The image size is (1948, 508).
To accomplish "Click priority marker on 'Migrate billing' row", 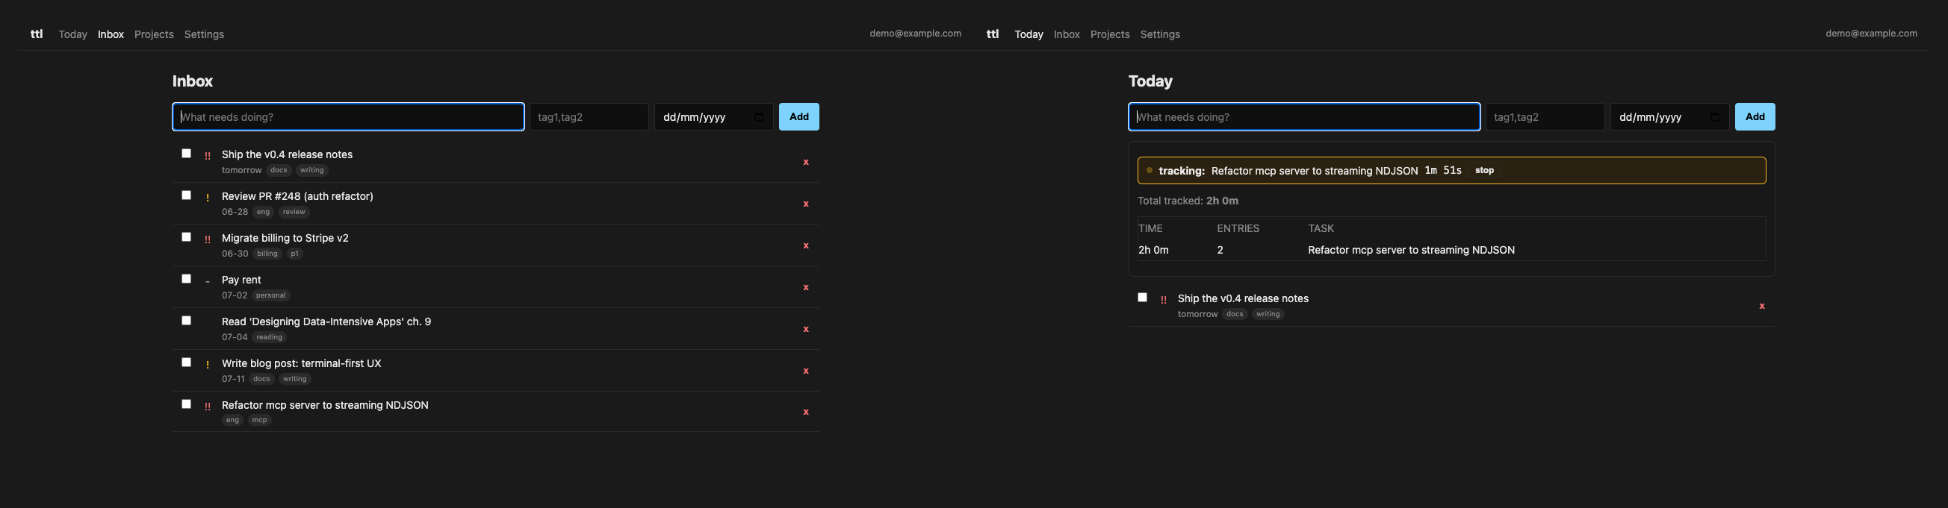I will (207, 239).
